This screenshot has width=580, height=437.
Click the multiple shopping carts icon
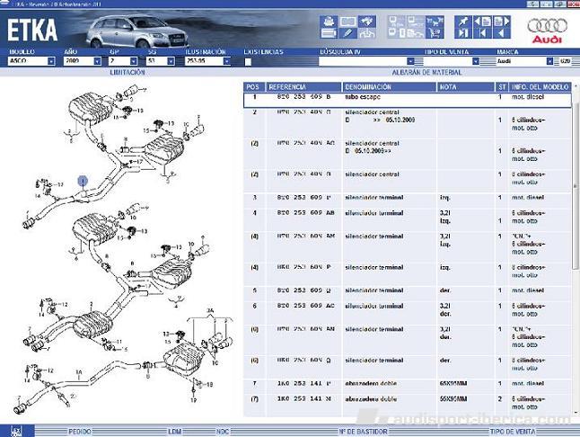coord(435,21)
